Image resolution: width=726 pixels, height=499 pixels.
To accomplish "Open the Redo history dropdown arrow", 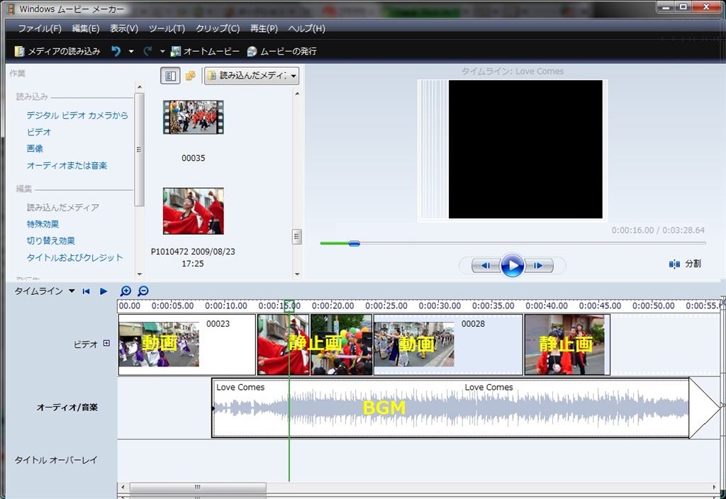I will [162, 51].
